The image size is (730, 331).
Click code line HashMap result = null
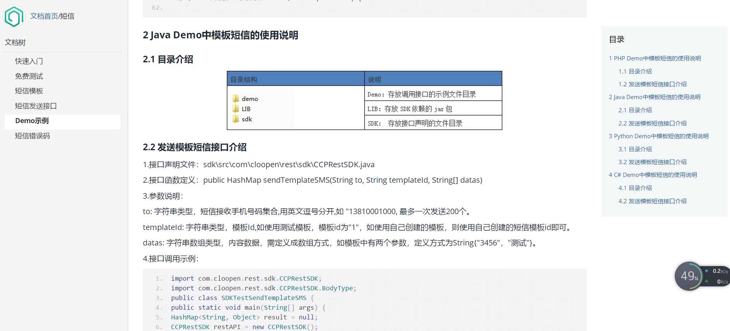tap(244, 317)
